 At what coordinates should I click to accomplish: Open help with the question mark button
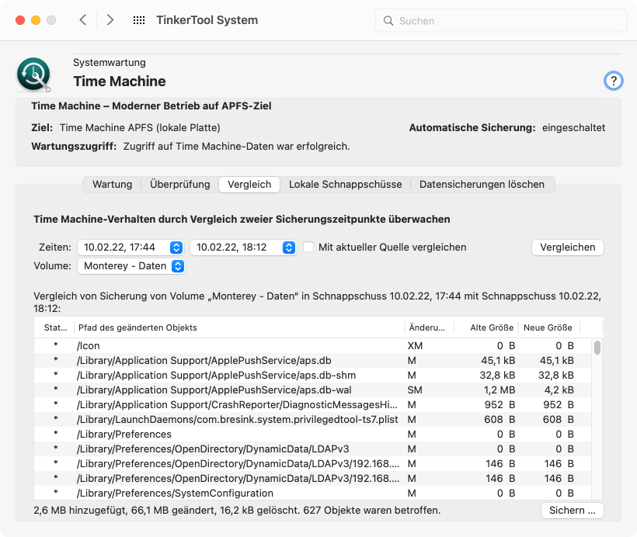(613, 81)
